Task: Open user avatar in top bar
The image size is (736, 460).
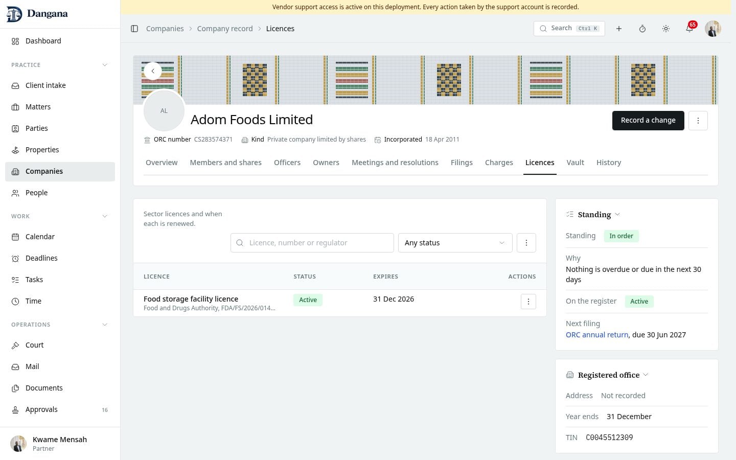Action: coord(713,29)
